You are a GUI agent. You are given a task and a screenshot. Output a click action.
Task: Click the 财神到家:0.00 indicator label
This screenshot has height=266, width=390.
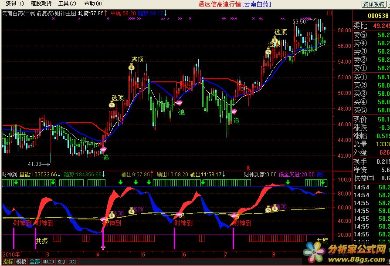[x=260, y=175]
